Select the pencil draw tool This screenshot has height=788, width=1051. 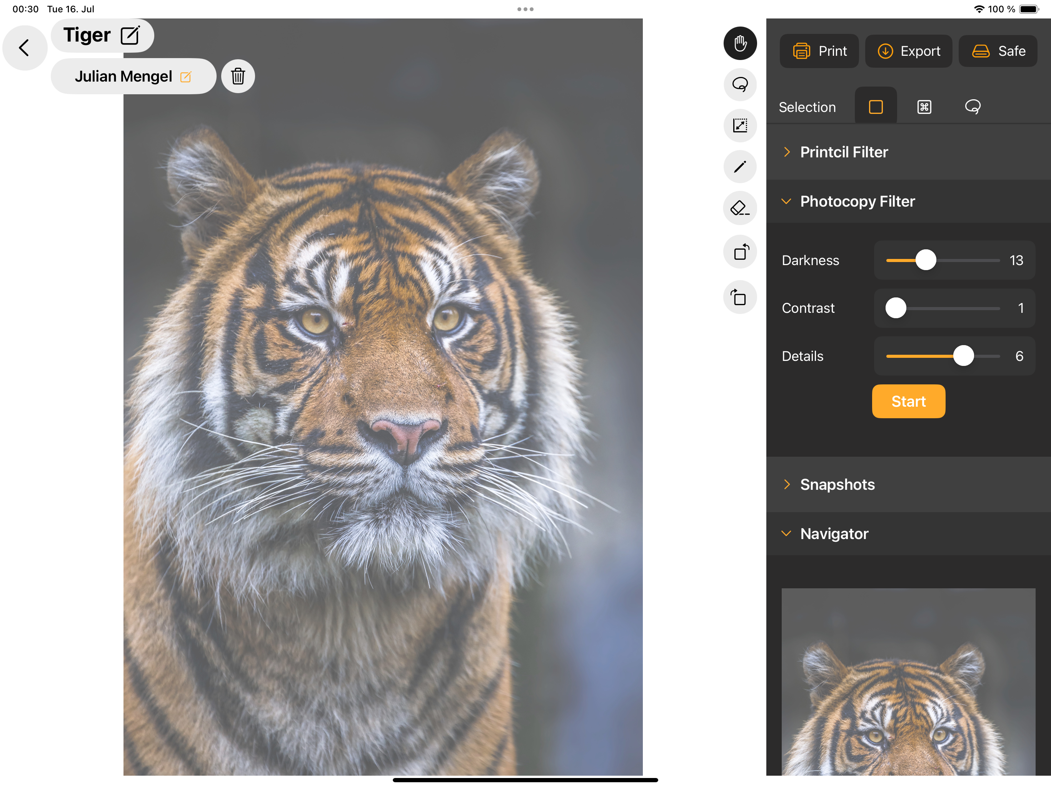[740, 166]
